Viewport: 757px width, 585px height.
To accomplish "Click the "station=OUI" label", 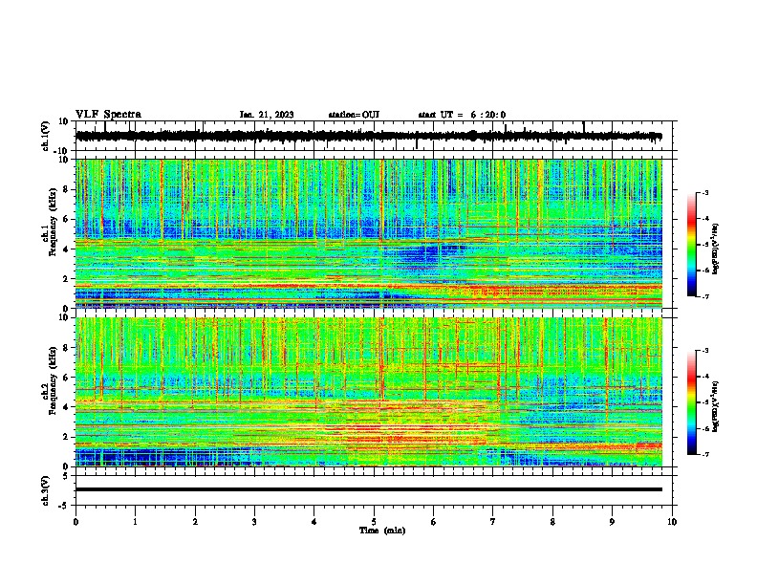I will (354, 115).
